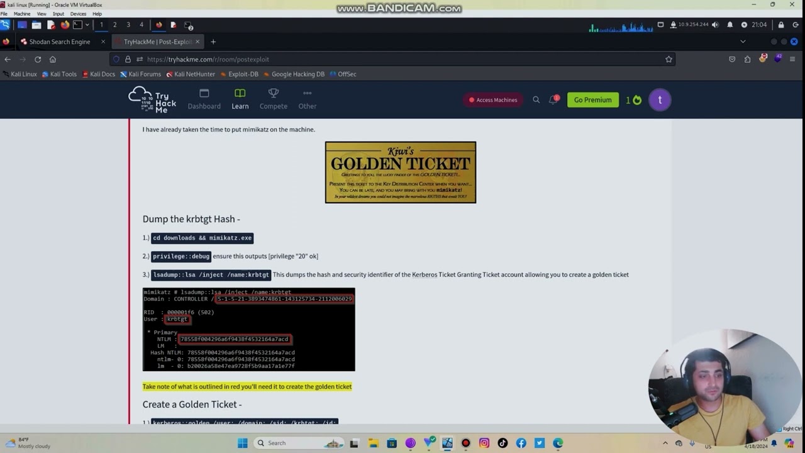
Task: Click the Kali volume speaker icon
Action: click(716, 25)
